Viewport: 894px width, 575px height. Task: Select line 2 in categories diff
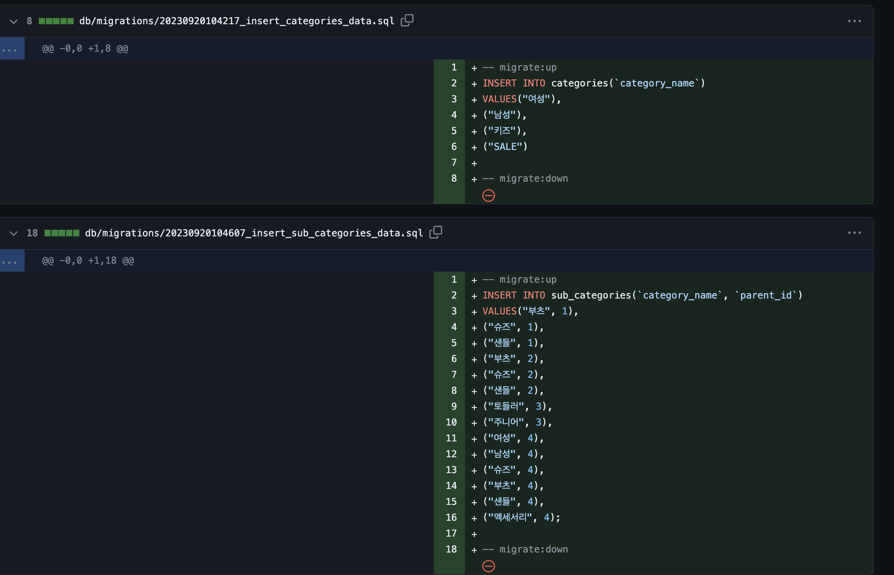[454, 83]
